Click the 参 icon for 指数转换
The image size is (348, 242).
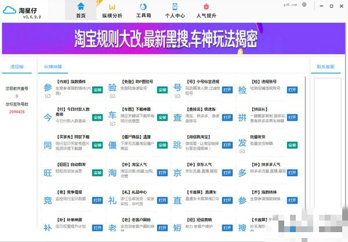coord(242,200)
